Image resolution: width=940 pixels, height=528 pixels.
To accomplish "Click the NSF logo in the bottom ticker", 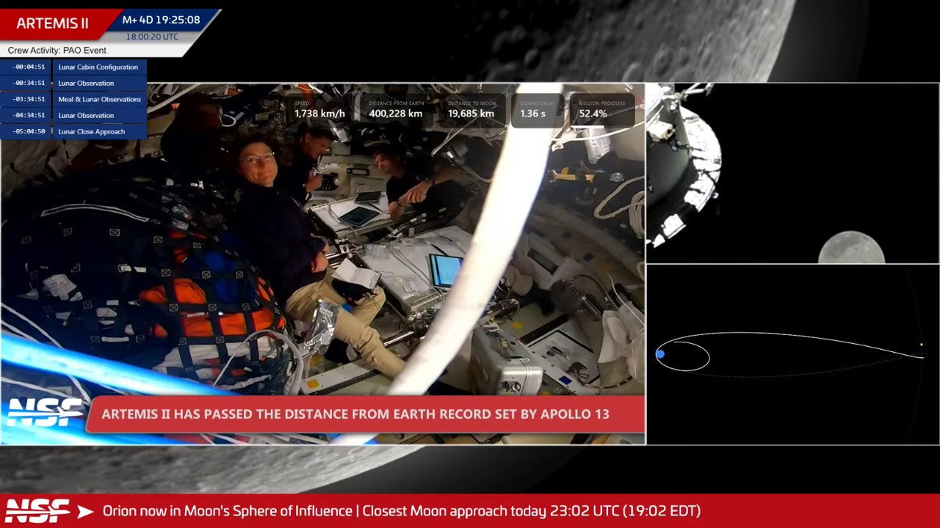I will pos(38,511).
